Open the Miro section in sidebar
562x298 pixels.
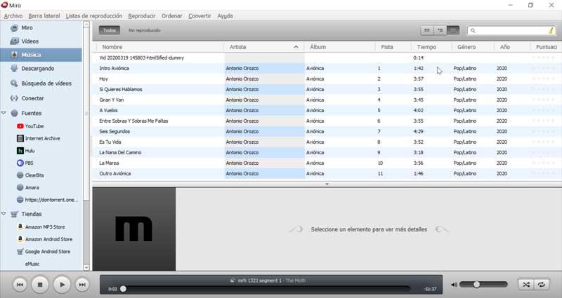tap(27, 28)
